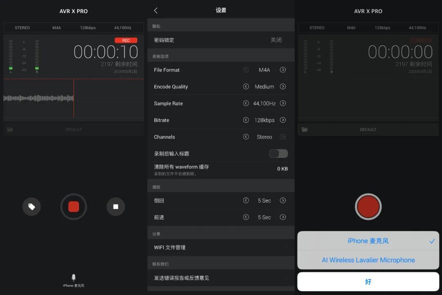This screenshot has height=295, width=442.
Task: Stop recording with the white square button
Action: click(115, 207)
